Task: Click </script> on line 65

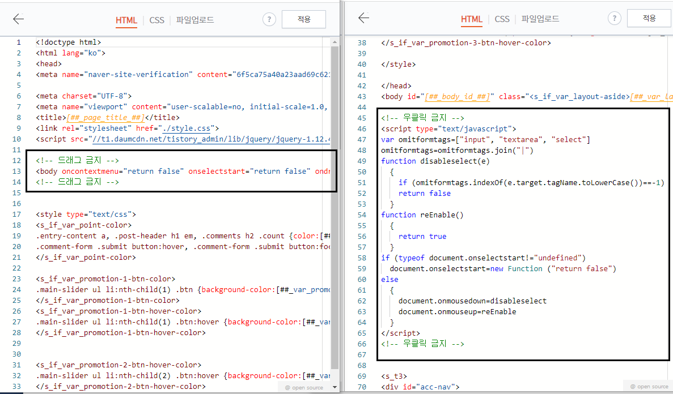Action: (401, 333)
